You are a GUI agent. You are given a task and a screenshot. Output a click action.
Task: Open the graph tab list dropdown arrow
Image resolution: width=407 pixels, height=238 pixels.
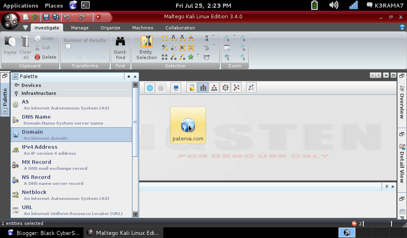(386, 75)
